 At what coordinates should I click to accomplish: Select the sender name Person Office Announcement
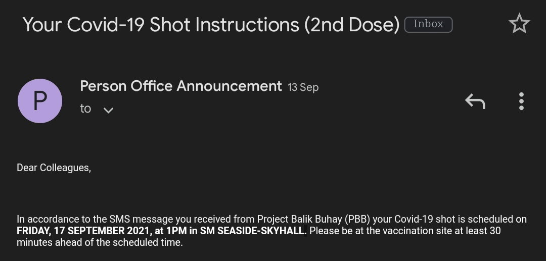pyautogui.click(x=180, y=86)
